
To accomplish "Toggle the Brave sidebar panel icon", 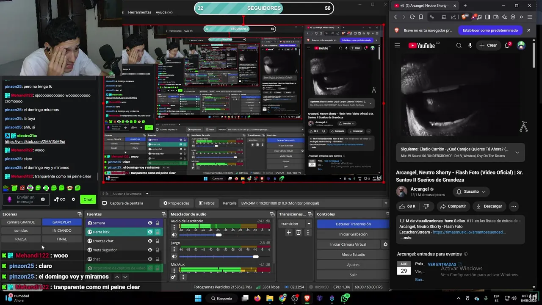I will tap(487, 17).
